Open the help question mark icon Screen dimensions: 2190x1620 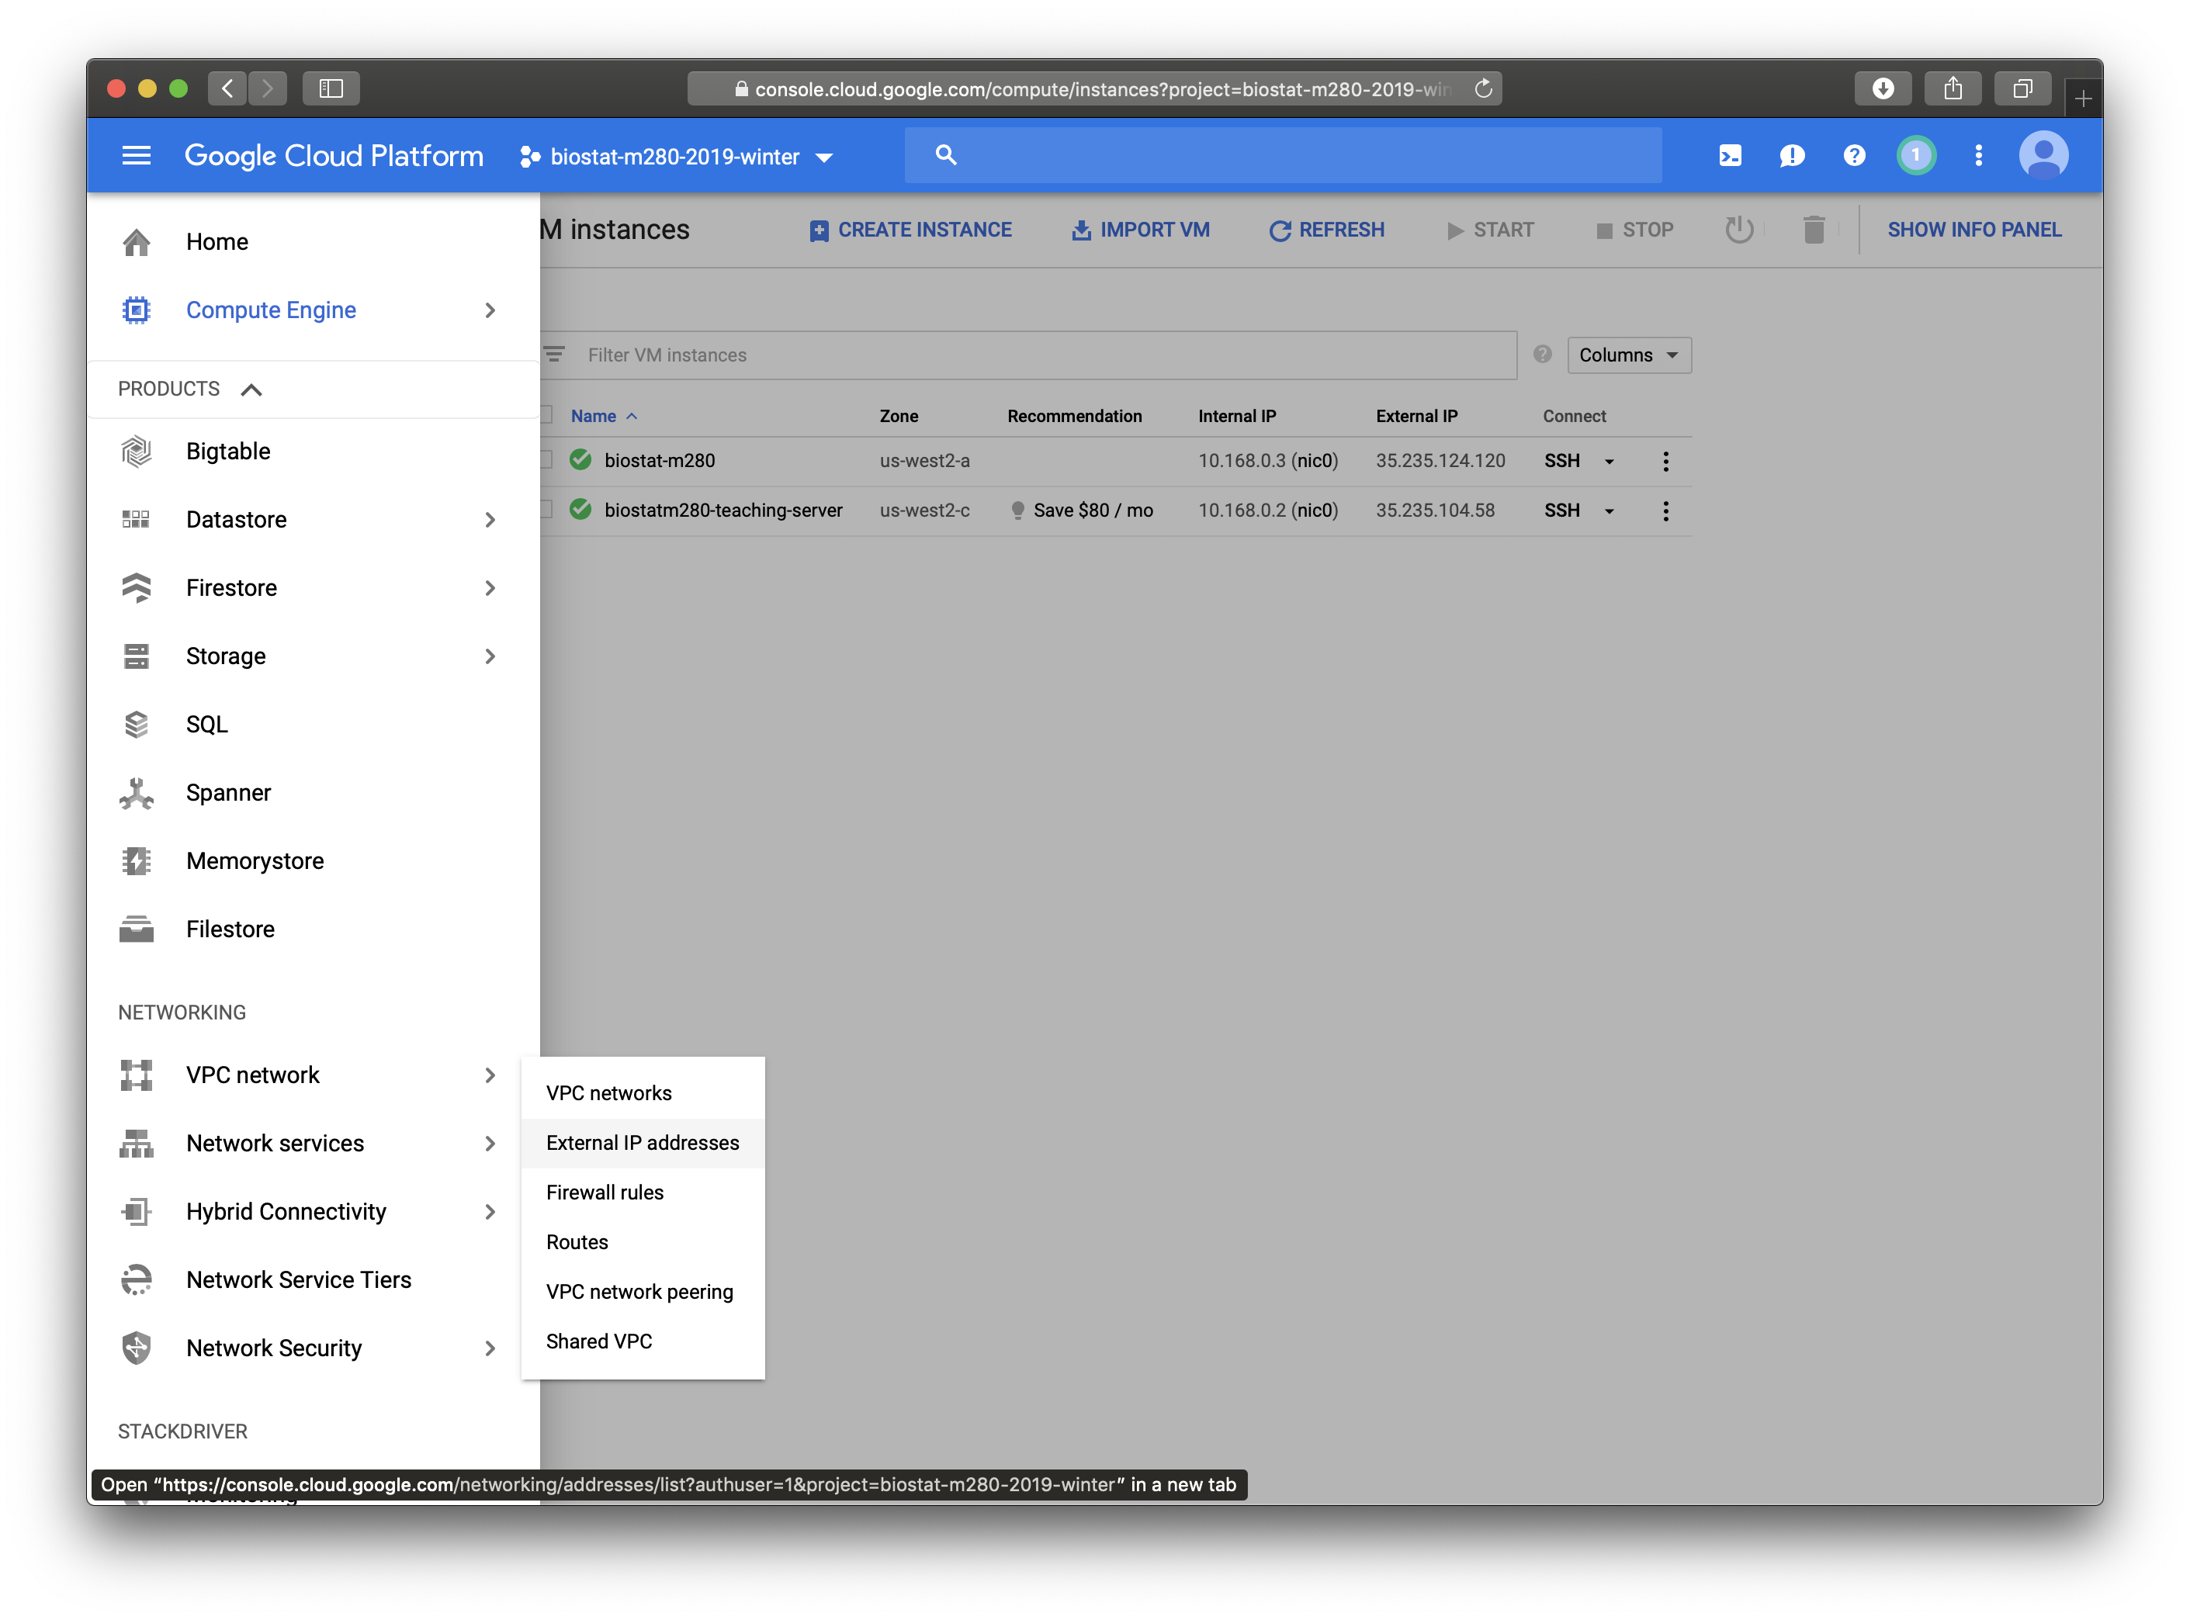[x=1854, y=155]
